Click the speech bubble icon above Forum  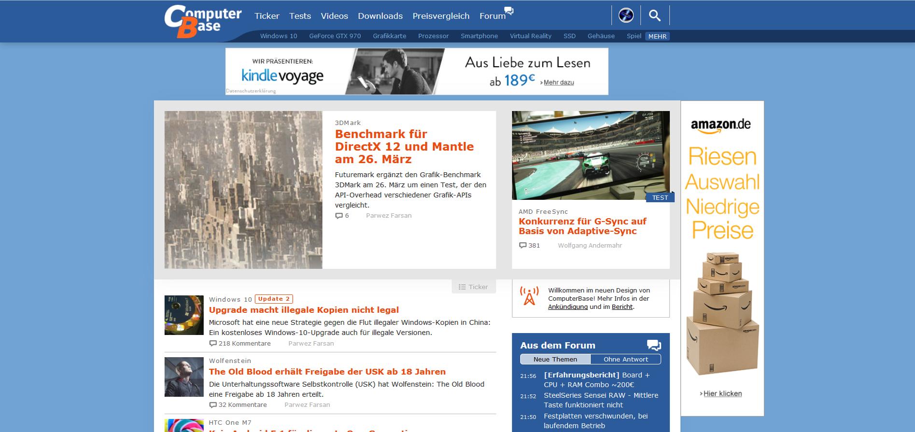pyautogui.click(x=509, y=10)
